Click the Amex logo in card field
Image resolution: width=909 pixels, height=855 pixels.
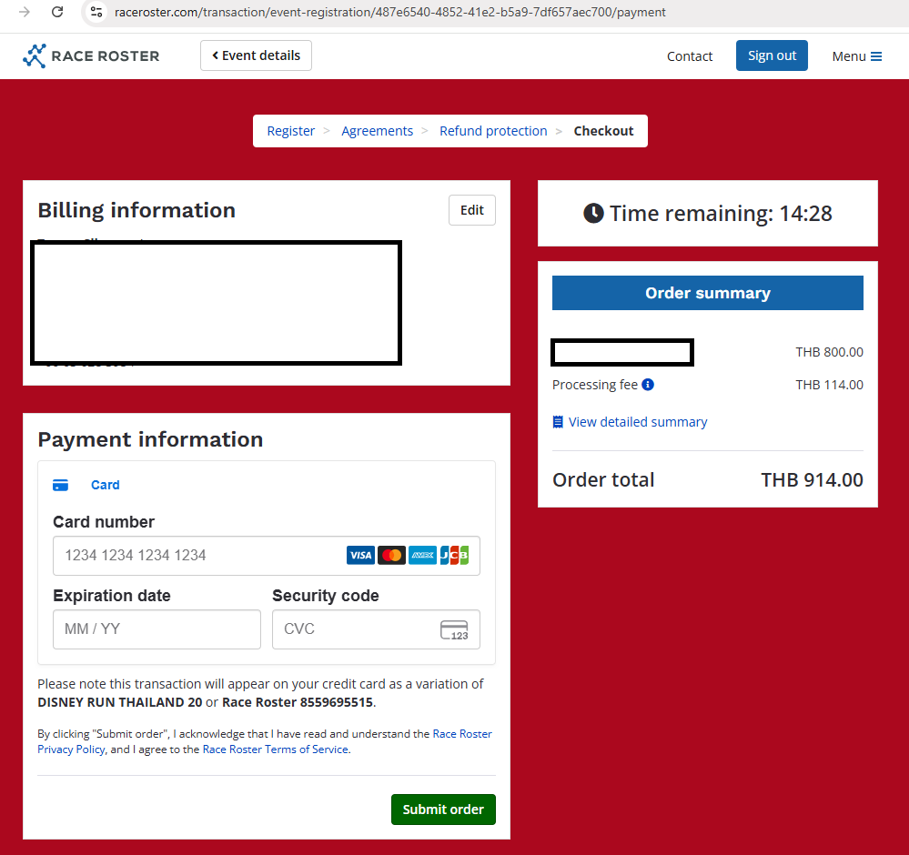point(422,556)
